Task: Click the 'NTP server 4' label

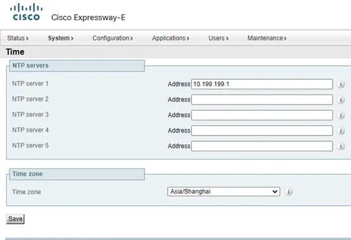Action: point(30,130)
